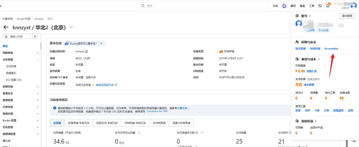
Task: Open 概览 in the sidebar
Action: 5,46
